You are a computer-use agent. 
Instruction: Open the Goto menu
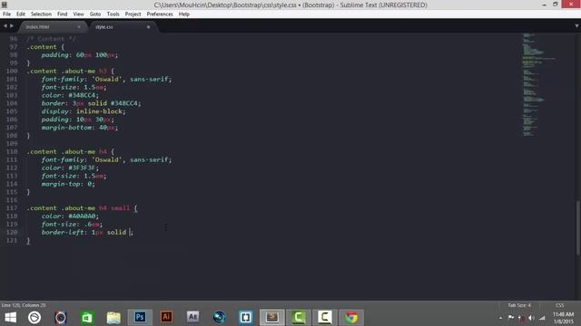click(x=95, y=14)
